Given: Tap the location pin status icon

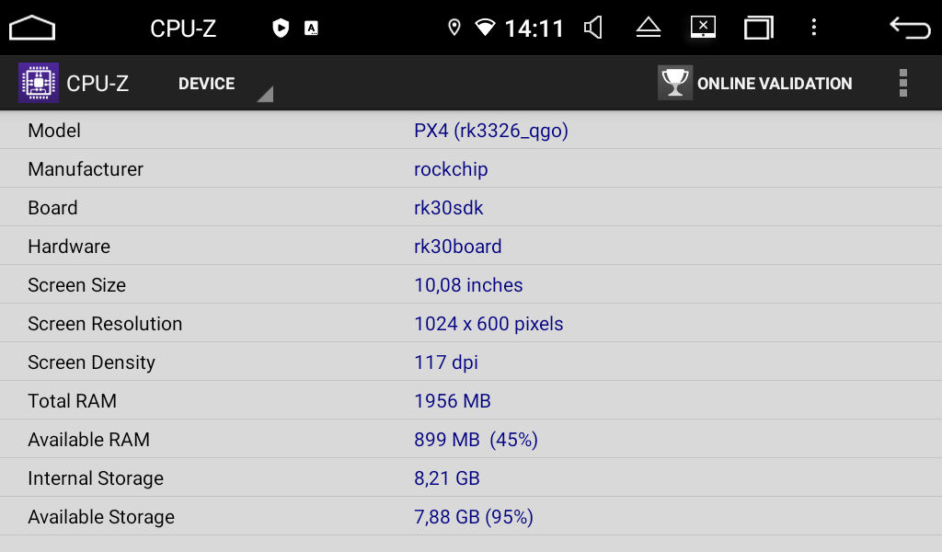Looking at the screenshot, I should pos(454,28).
